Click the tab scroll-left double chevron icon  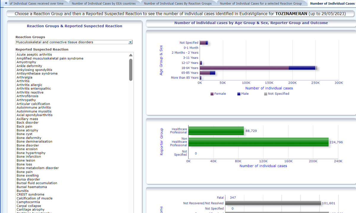click(6, 3)
